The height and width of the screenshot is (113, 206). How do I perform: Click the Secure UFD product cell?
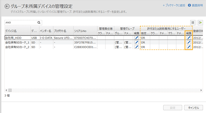(63, 38)
